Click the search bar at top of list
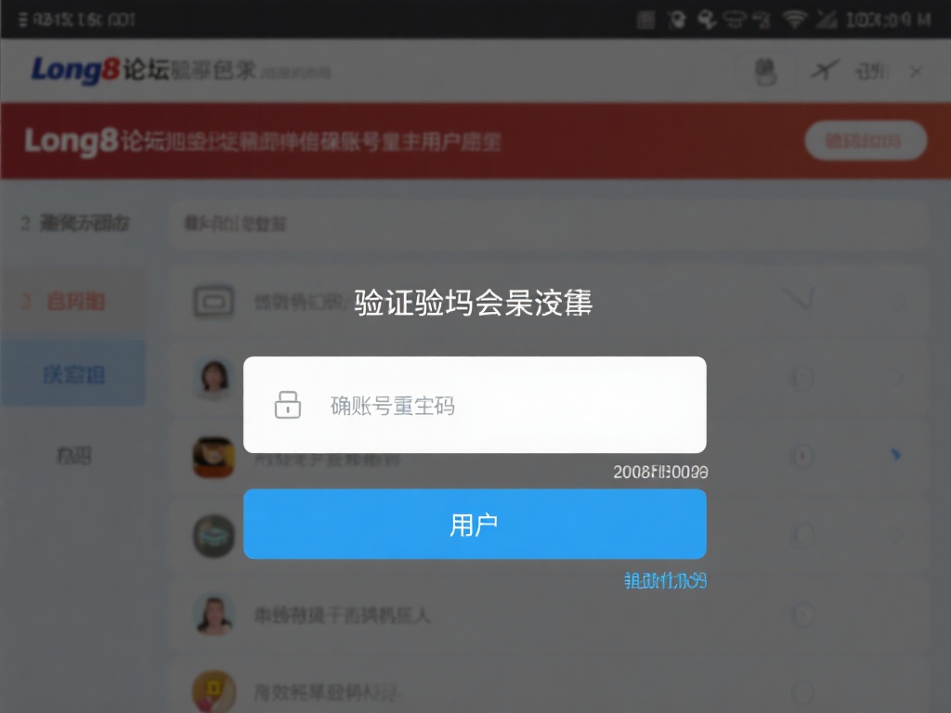 [548, 225]
